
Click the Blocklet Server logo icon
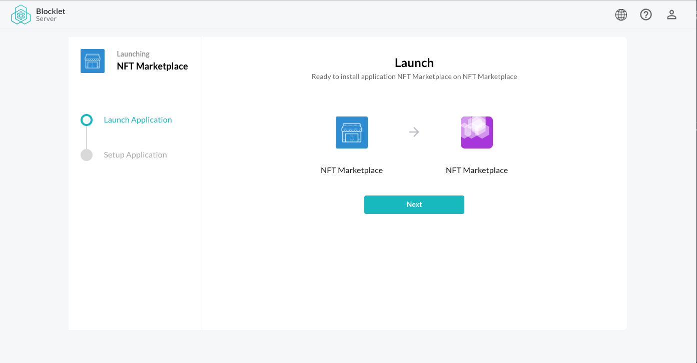coord(21,14)
